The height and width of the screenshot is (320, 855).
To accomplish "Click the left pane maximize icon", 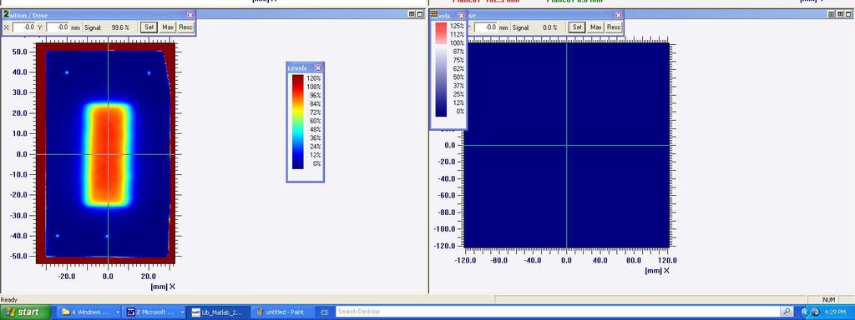I will point(420,14).
